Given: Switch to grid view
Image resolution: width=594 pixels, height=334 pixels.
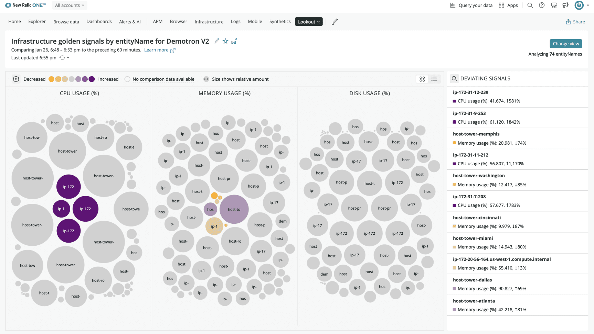Looking at the screenshot, I should coord(422,79).
